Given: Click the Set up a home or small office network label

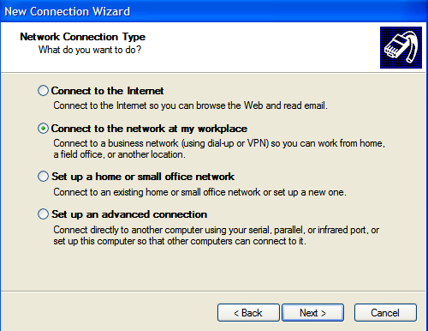Looking at the screenshot, I should [x=143, y=177].
